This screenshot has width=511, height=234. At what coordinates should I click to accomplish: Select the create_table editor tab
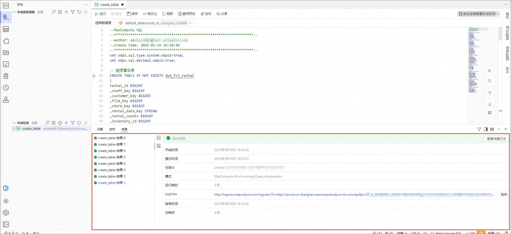(x=109, y=5)
